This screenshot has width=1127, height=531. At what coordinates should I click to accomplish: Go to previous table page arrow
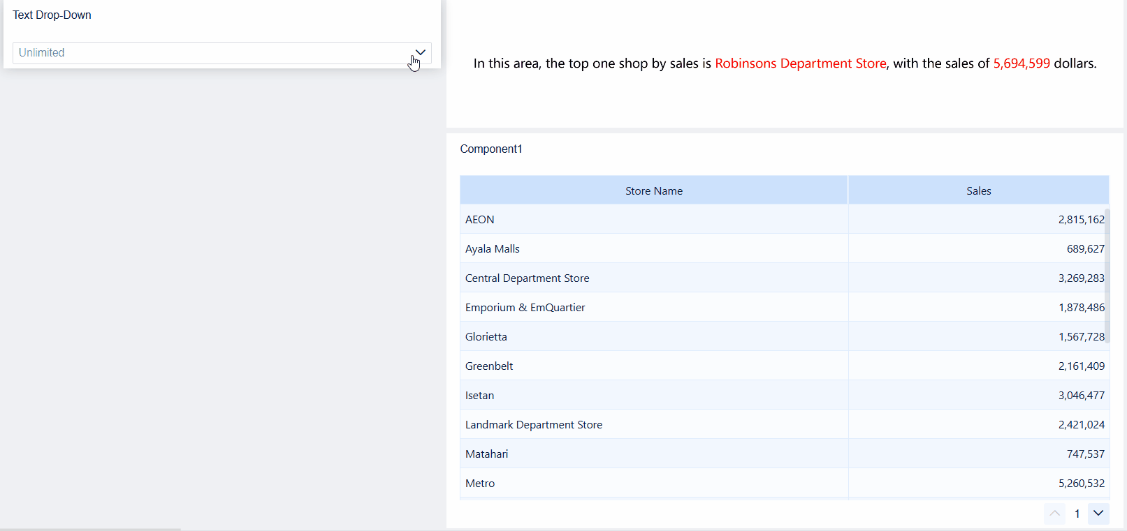click(1055, 514)
